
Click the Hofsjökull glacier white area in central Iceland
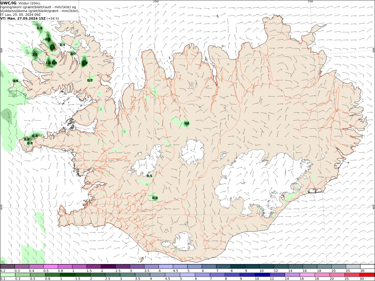click(192, 152)
